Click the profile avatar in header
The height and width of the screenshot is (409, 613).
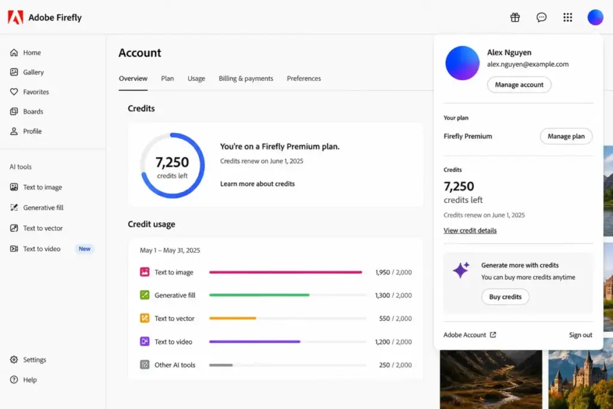pos(595,17)
